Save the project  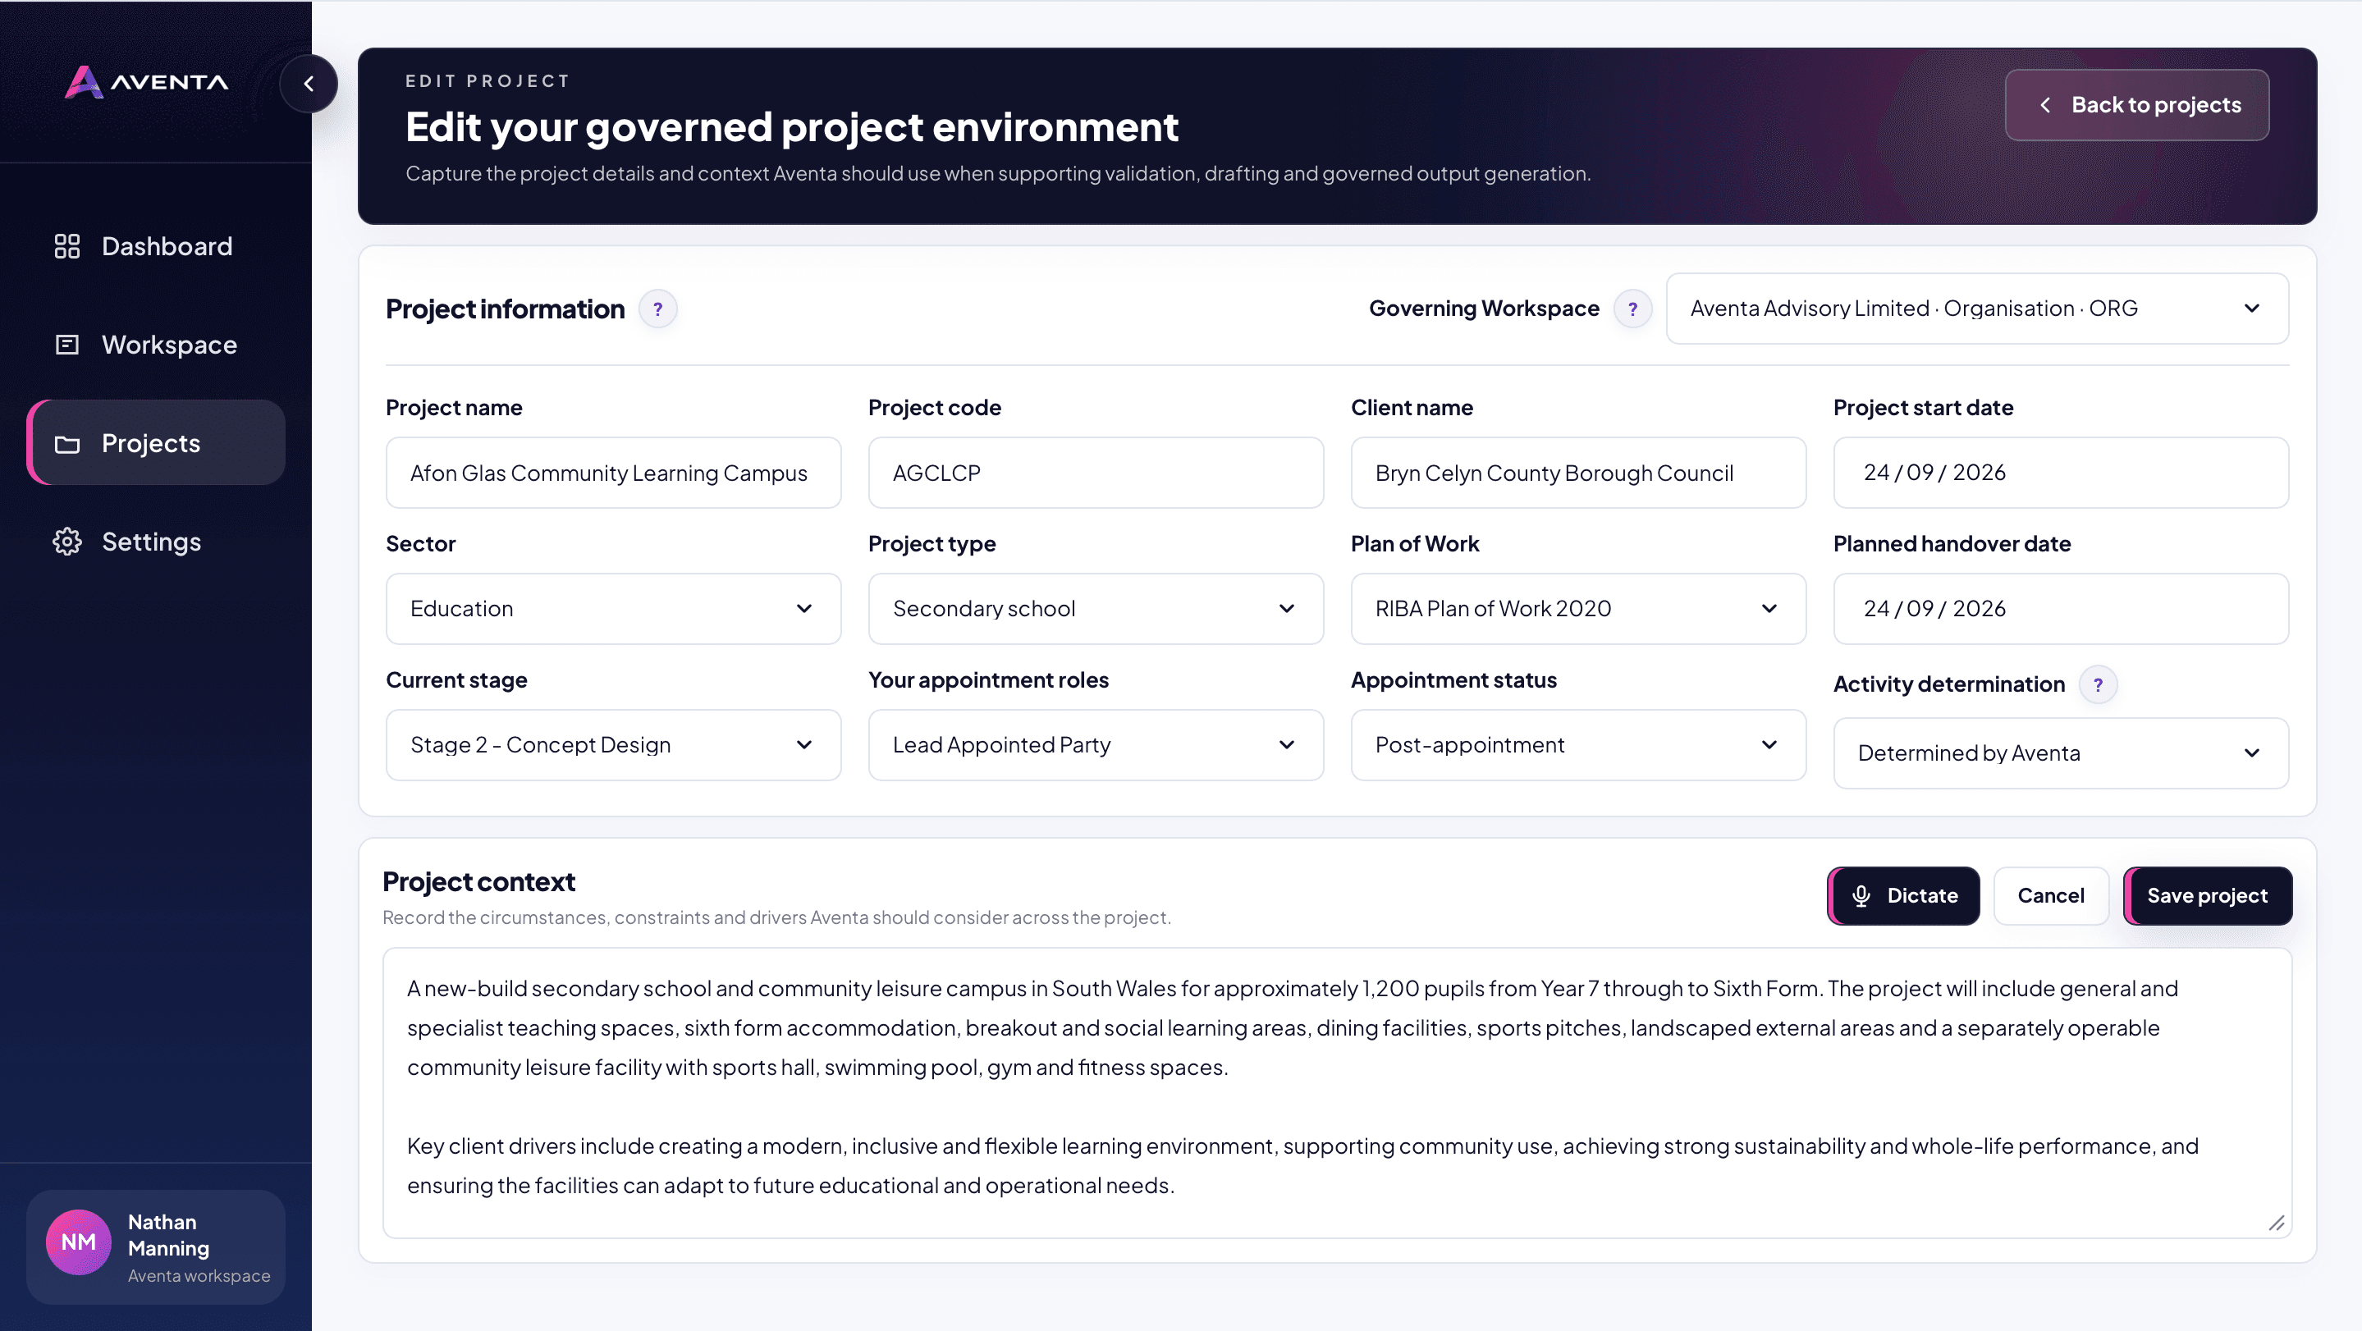2207,895
